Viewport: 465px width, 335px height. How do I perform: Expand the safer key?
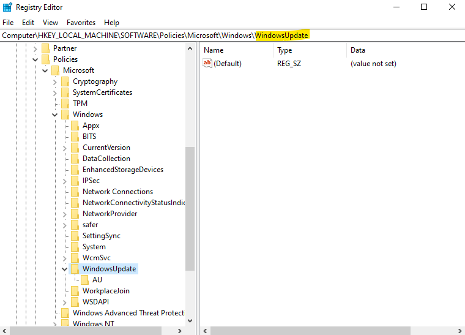click(x=65, y=225)
